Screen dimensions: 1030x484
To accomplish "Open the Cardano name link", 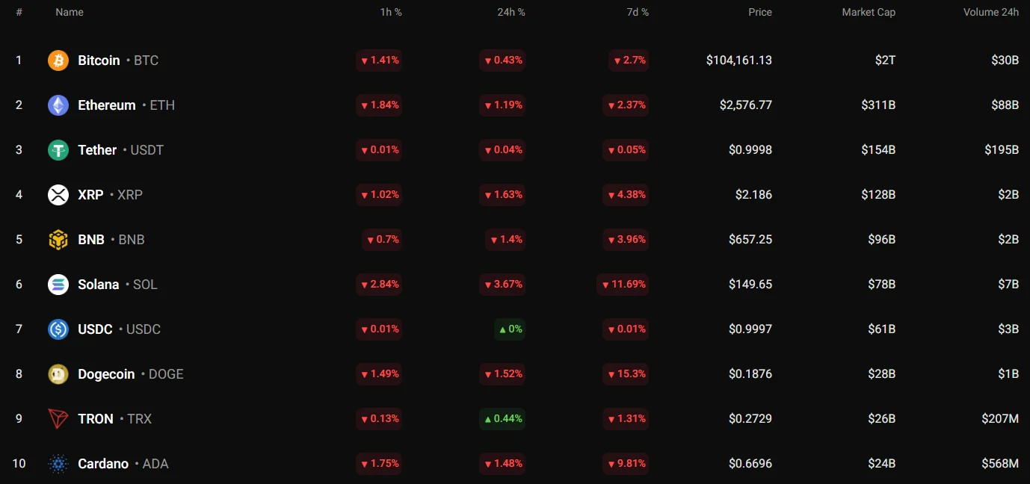I will (x=103, y=464).
